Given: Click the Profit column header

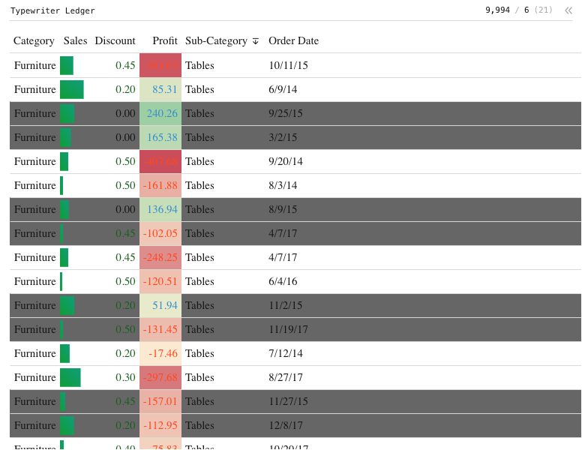Looking at the screenshot, I should coord(165,40).
